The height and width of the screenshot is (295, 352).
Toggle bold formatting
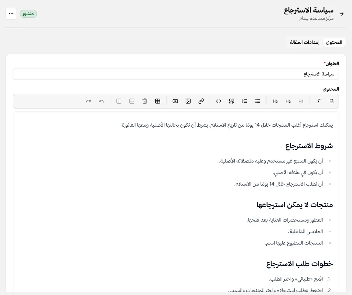pos(331,101)
